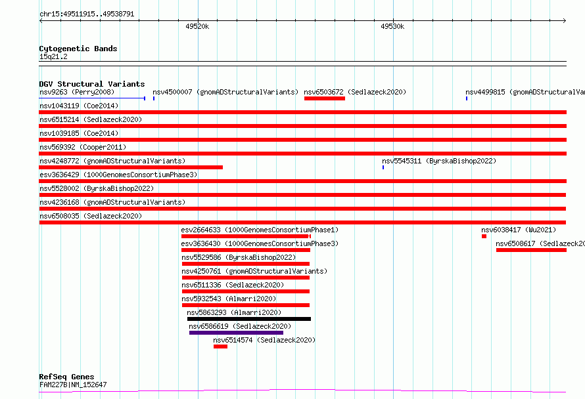Screen dimensions: 585x399
Task: Click the nsv4250761 gnomADStructuralVariants label
Action: (254, 271)
